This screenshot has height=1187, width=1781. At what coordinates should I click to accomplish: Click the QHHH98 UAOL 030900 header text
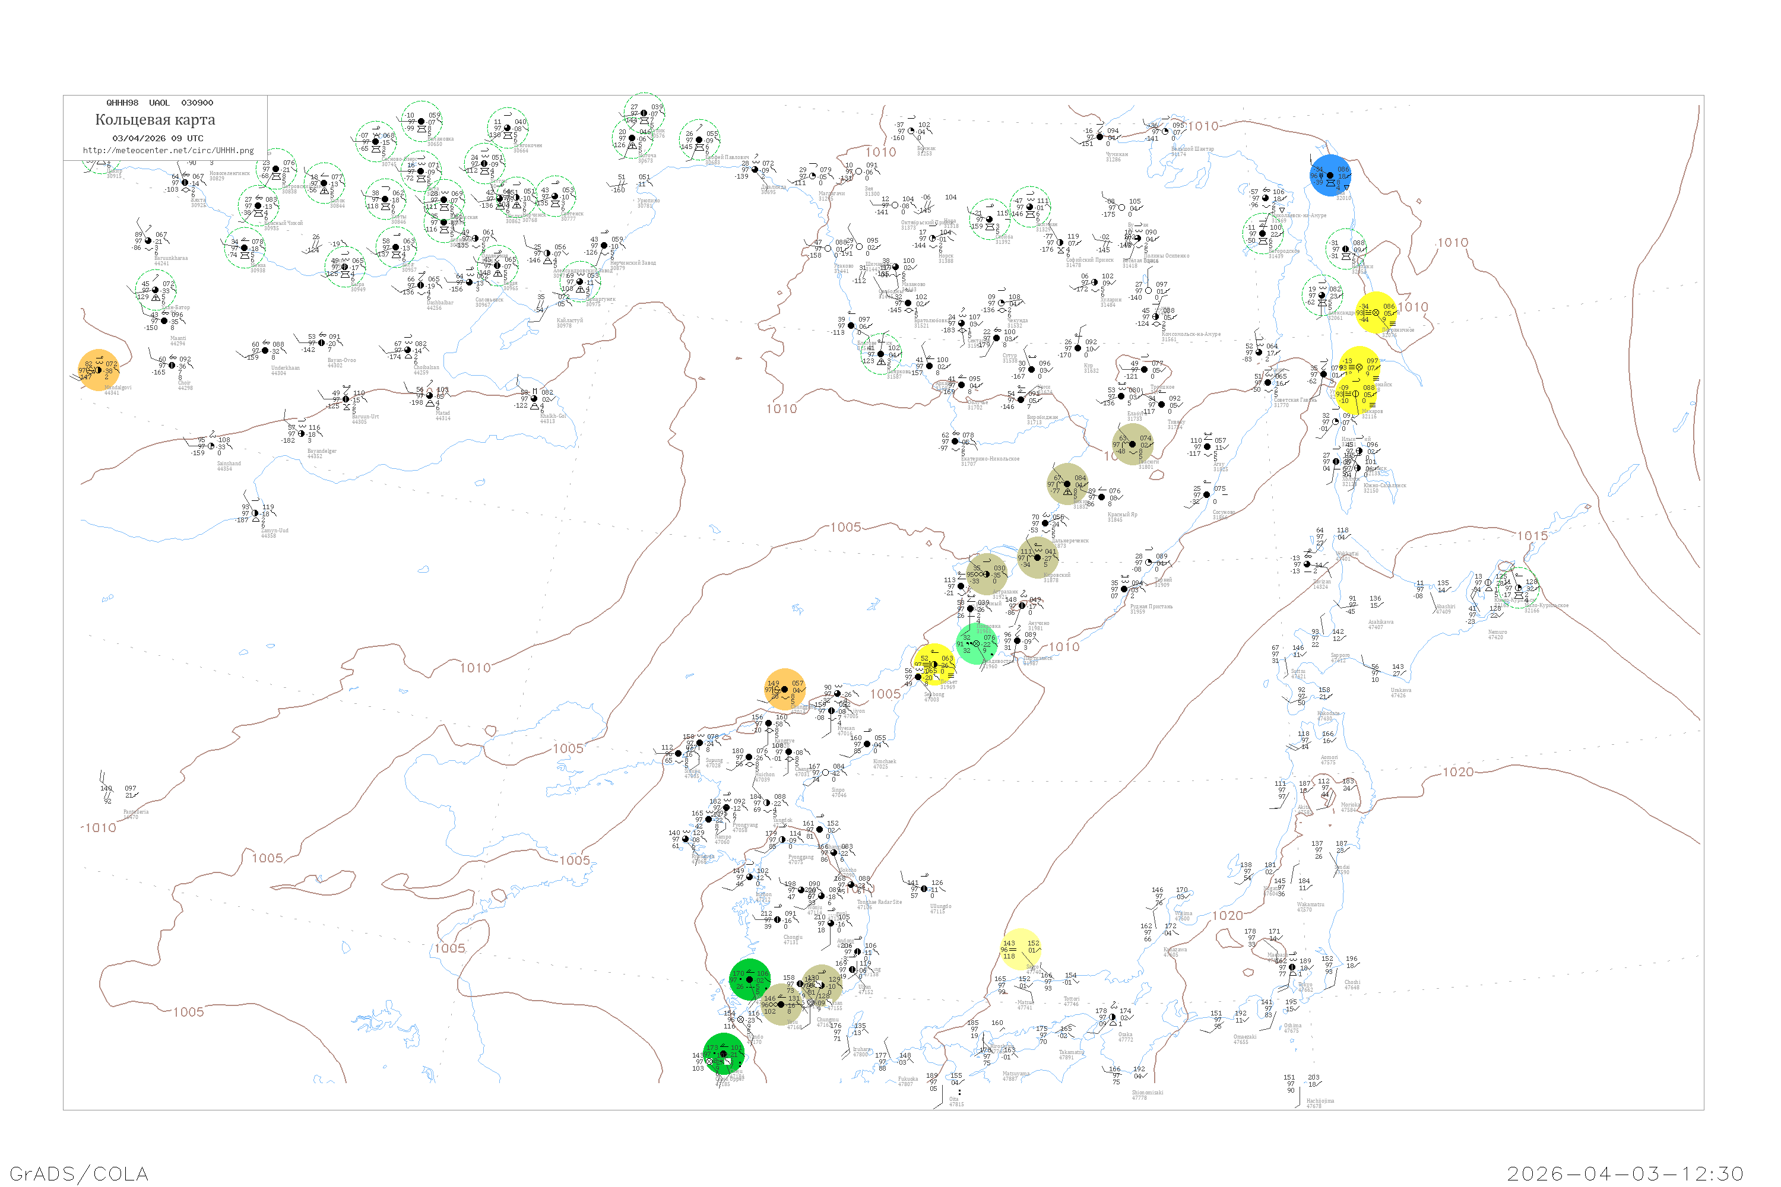pyautogui.click(x=160, y=102)
